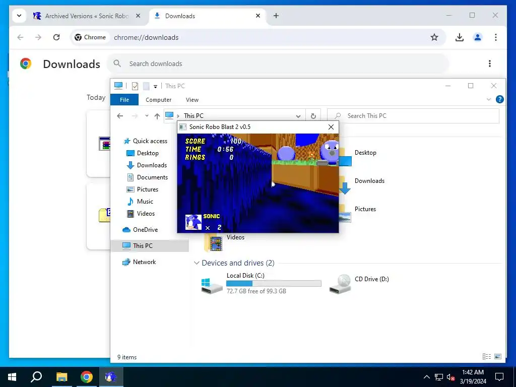Bookmark this page with star icon
Screen dimensions: 516x387
434,37
